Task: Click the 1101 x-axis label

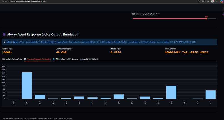Action: click(184, 103)
